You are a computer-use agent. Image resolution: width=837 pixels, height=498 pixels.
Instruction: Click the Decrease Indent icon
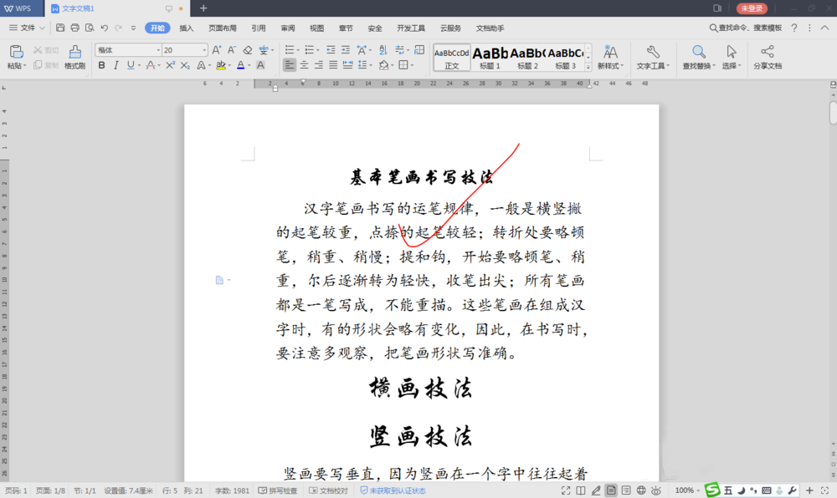(331, 50)
